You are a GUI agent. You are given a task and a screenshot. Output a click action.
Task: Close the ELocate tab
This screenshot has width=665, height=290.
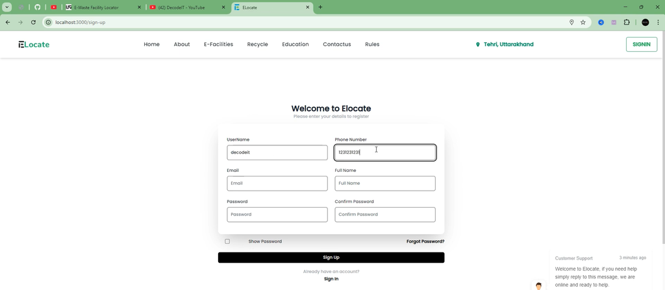[307, 7]
